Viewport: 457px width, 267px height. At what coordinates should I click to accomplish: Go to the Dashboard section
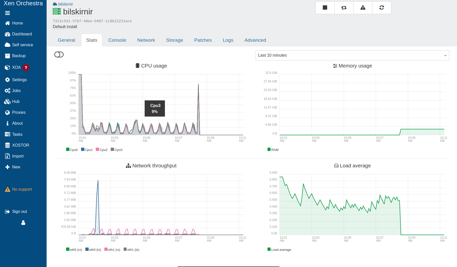[18, 34]
